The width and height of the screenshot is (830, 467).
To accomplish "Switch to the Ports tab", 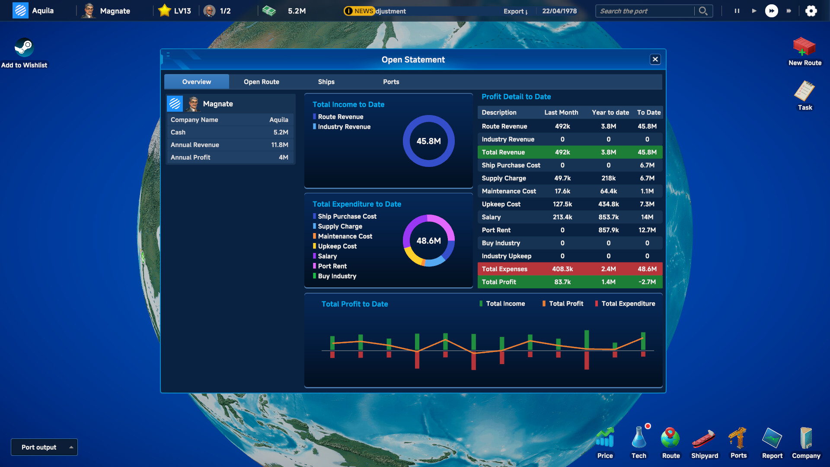I will [391, 82].
